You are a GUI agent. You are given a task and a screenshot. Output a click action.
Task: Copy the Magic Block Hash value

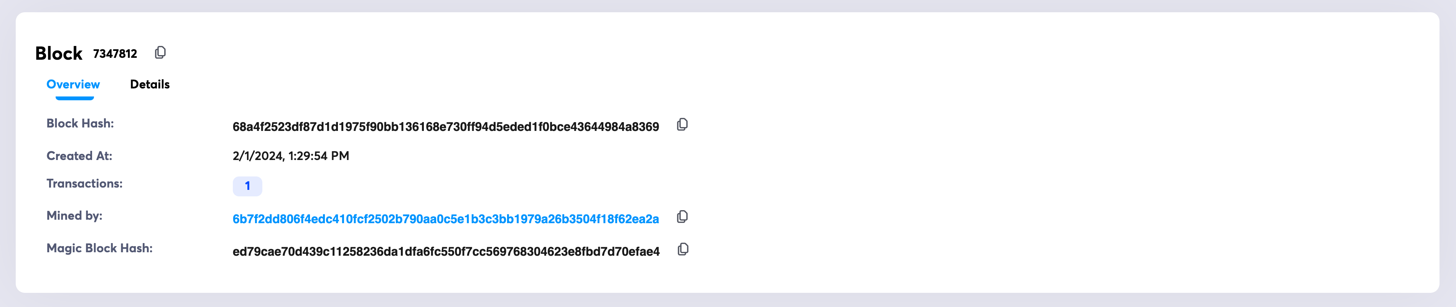tap(683, 250)
